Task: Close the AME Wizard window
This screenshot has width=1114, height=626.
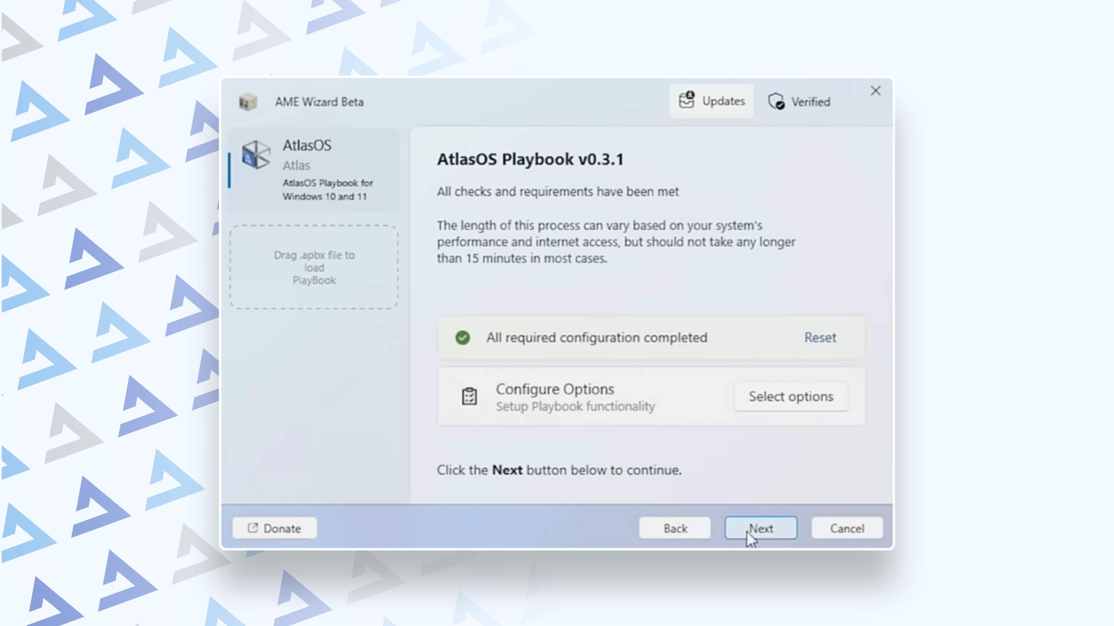Action: point(875,91)
